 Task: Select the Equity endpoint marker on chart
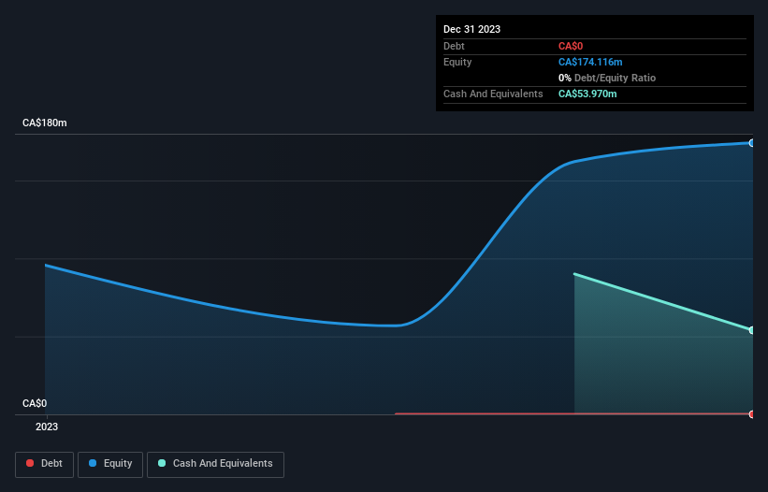pyautogui.click(x=752, y=143)
